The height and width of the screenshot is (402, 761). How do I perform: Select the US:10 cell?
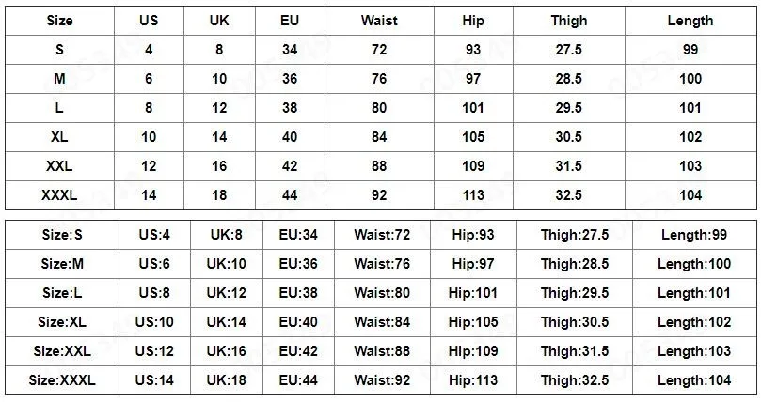154,322
